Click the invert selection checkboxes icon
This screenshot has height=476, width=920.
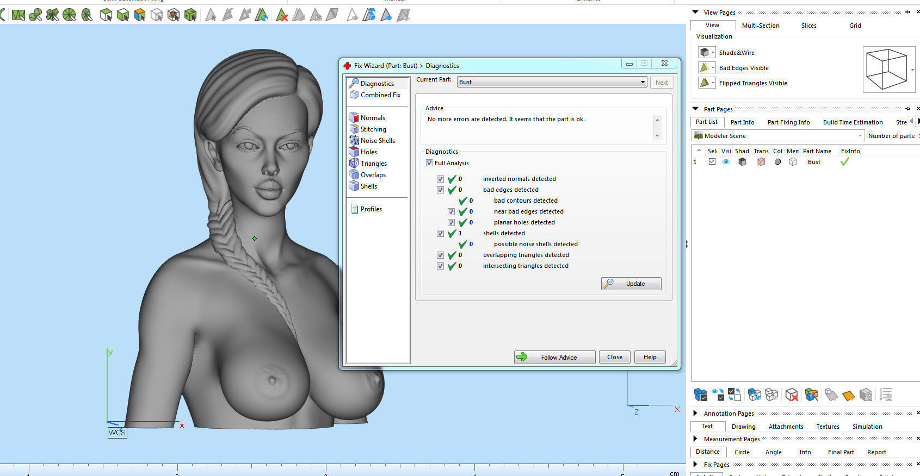734,394
